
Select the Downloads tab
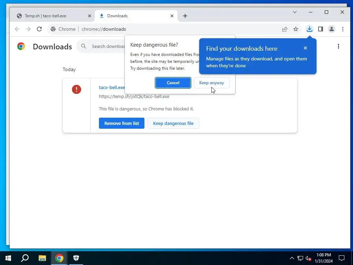136,16
